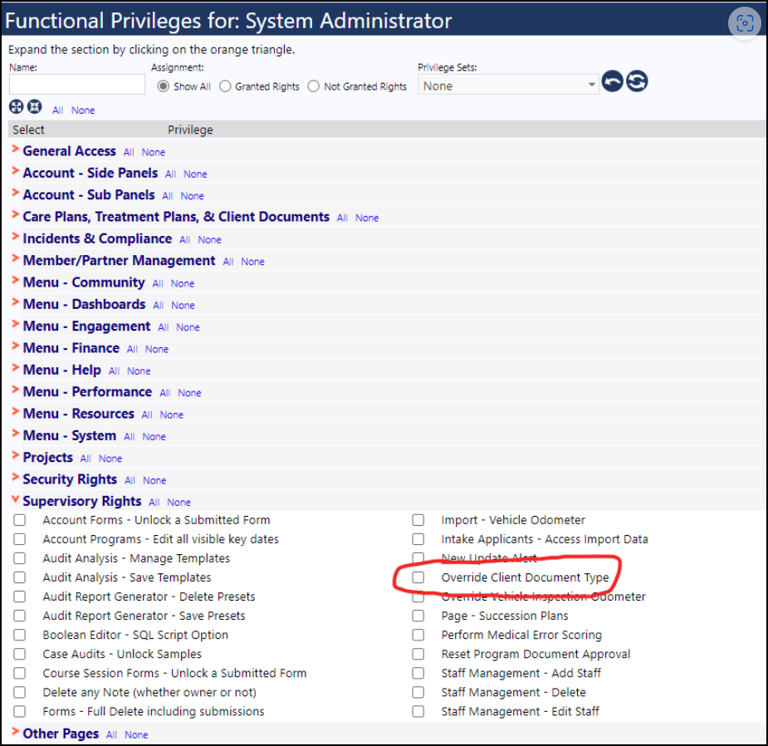The image size is (768, 746).
Task: Click the top None link under Name
Action: (83, 110)
